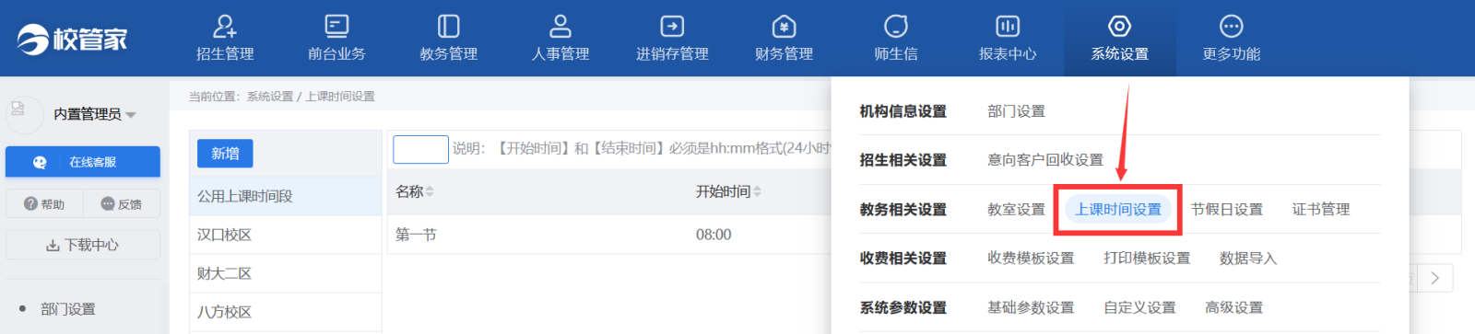Screen dimensions: 1475x334
Task: Expand the 内置管理员 account dropdown
Action: point(94,114)
